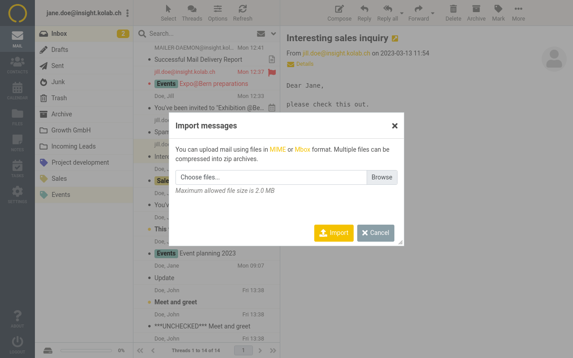The height and width of the screenshot is (358, 573).
Task: Cancel the import dialog
Action: point(376,233)
